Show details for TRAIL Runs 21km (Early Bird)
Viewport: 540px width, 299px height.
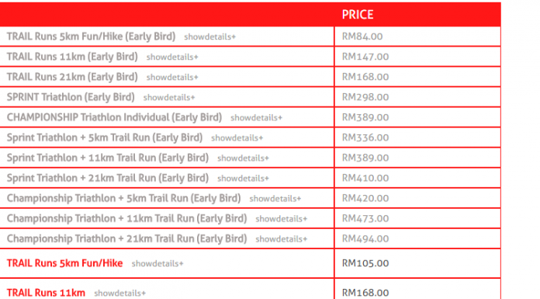click(172, 77)
